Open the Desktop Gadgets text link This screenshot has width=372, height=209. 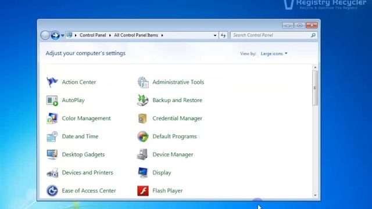(83, 155)
